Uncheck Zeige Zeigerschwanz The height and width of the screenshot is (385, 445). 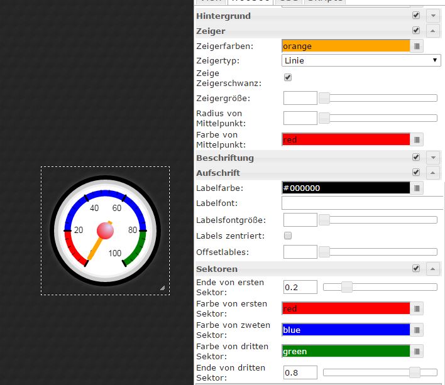(x=288, y=77)
